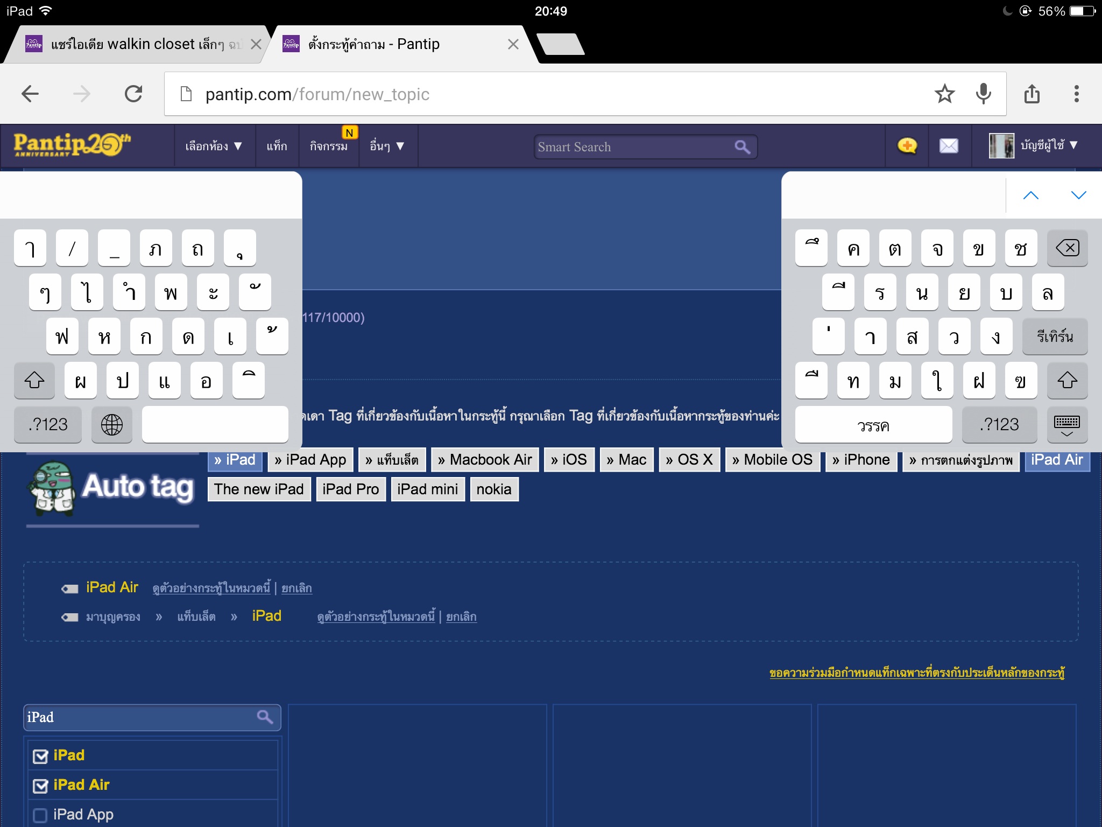The image size is (1102, 827).
Task: Select the The new iPad tag
Action: tap(259, 489)
